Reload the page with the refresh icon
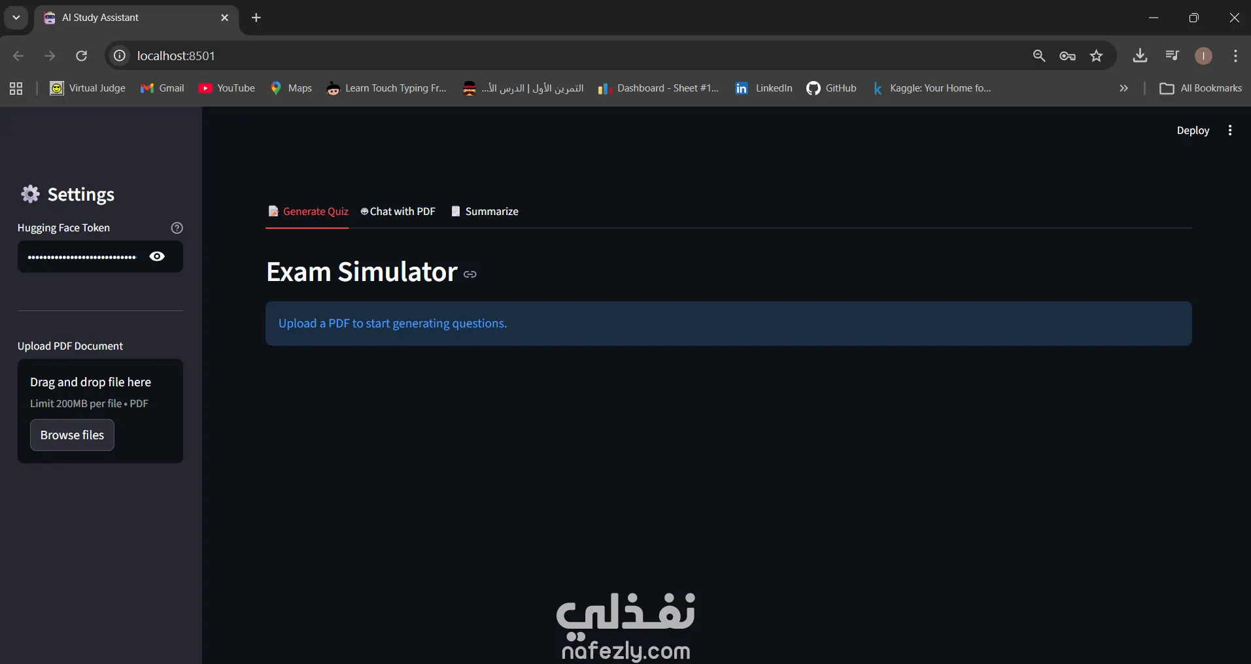This screenshot has width=1251, height=664. (81, 56)
